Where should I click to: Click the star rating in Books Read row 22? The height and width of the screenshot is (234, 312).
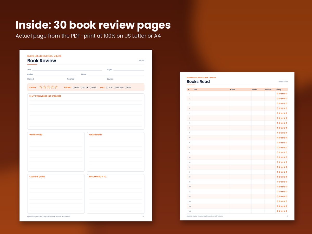point(282,197)
